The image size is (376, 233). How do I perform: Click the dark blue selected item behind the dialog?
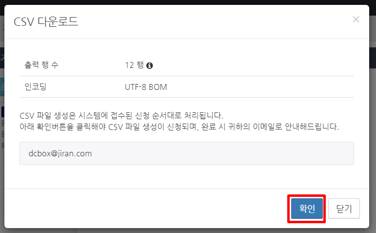coord(2,112)
